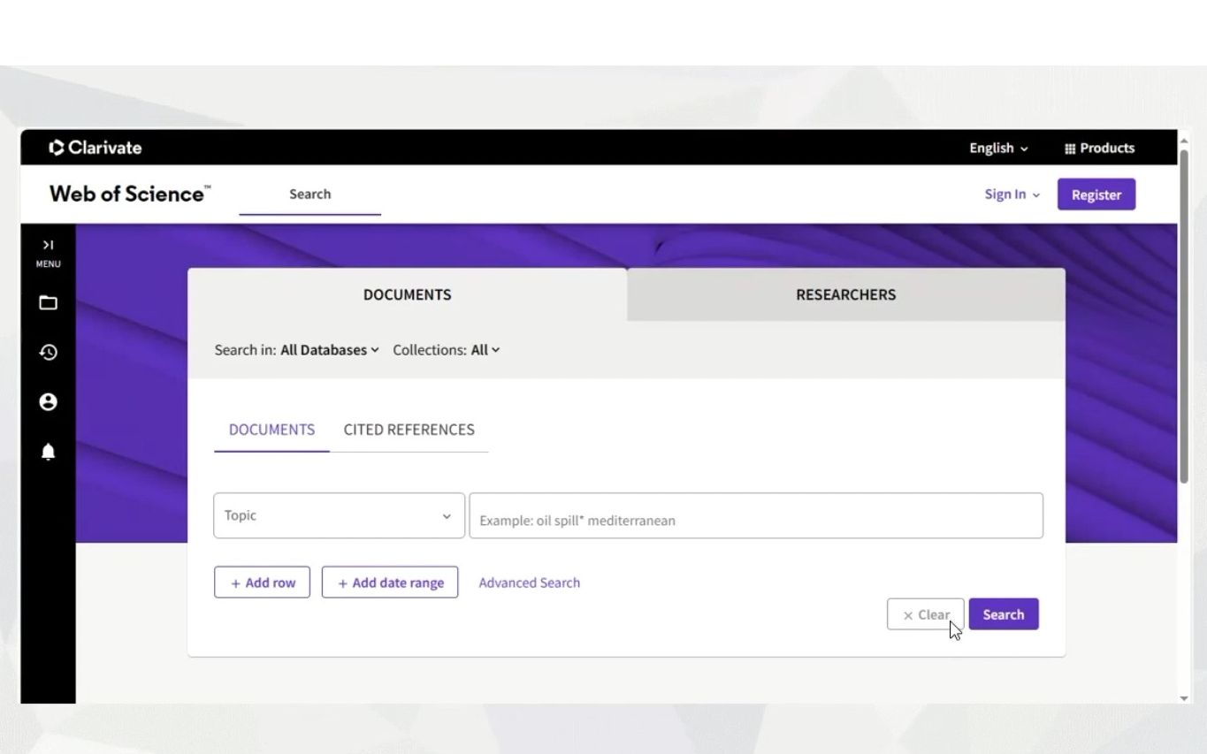Image resolution: width=1207 pixels, height=754 pixels.
Task: Open the All Databases dropdown
Action: 330,350
